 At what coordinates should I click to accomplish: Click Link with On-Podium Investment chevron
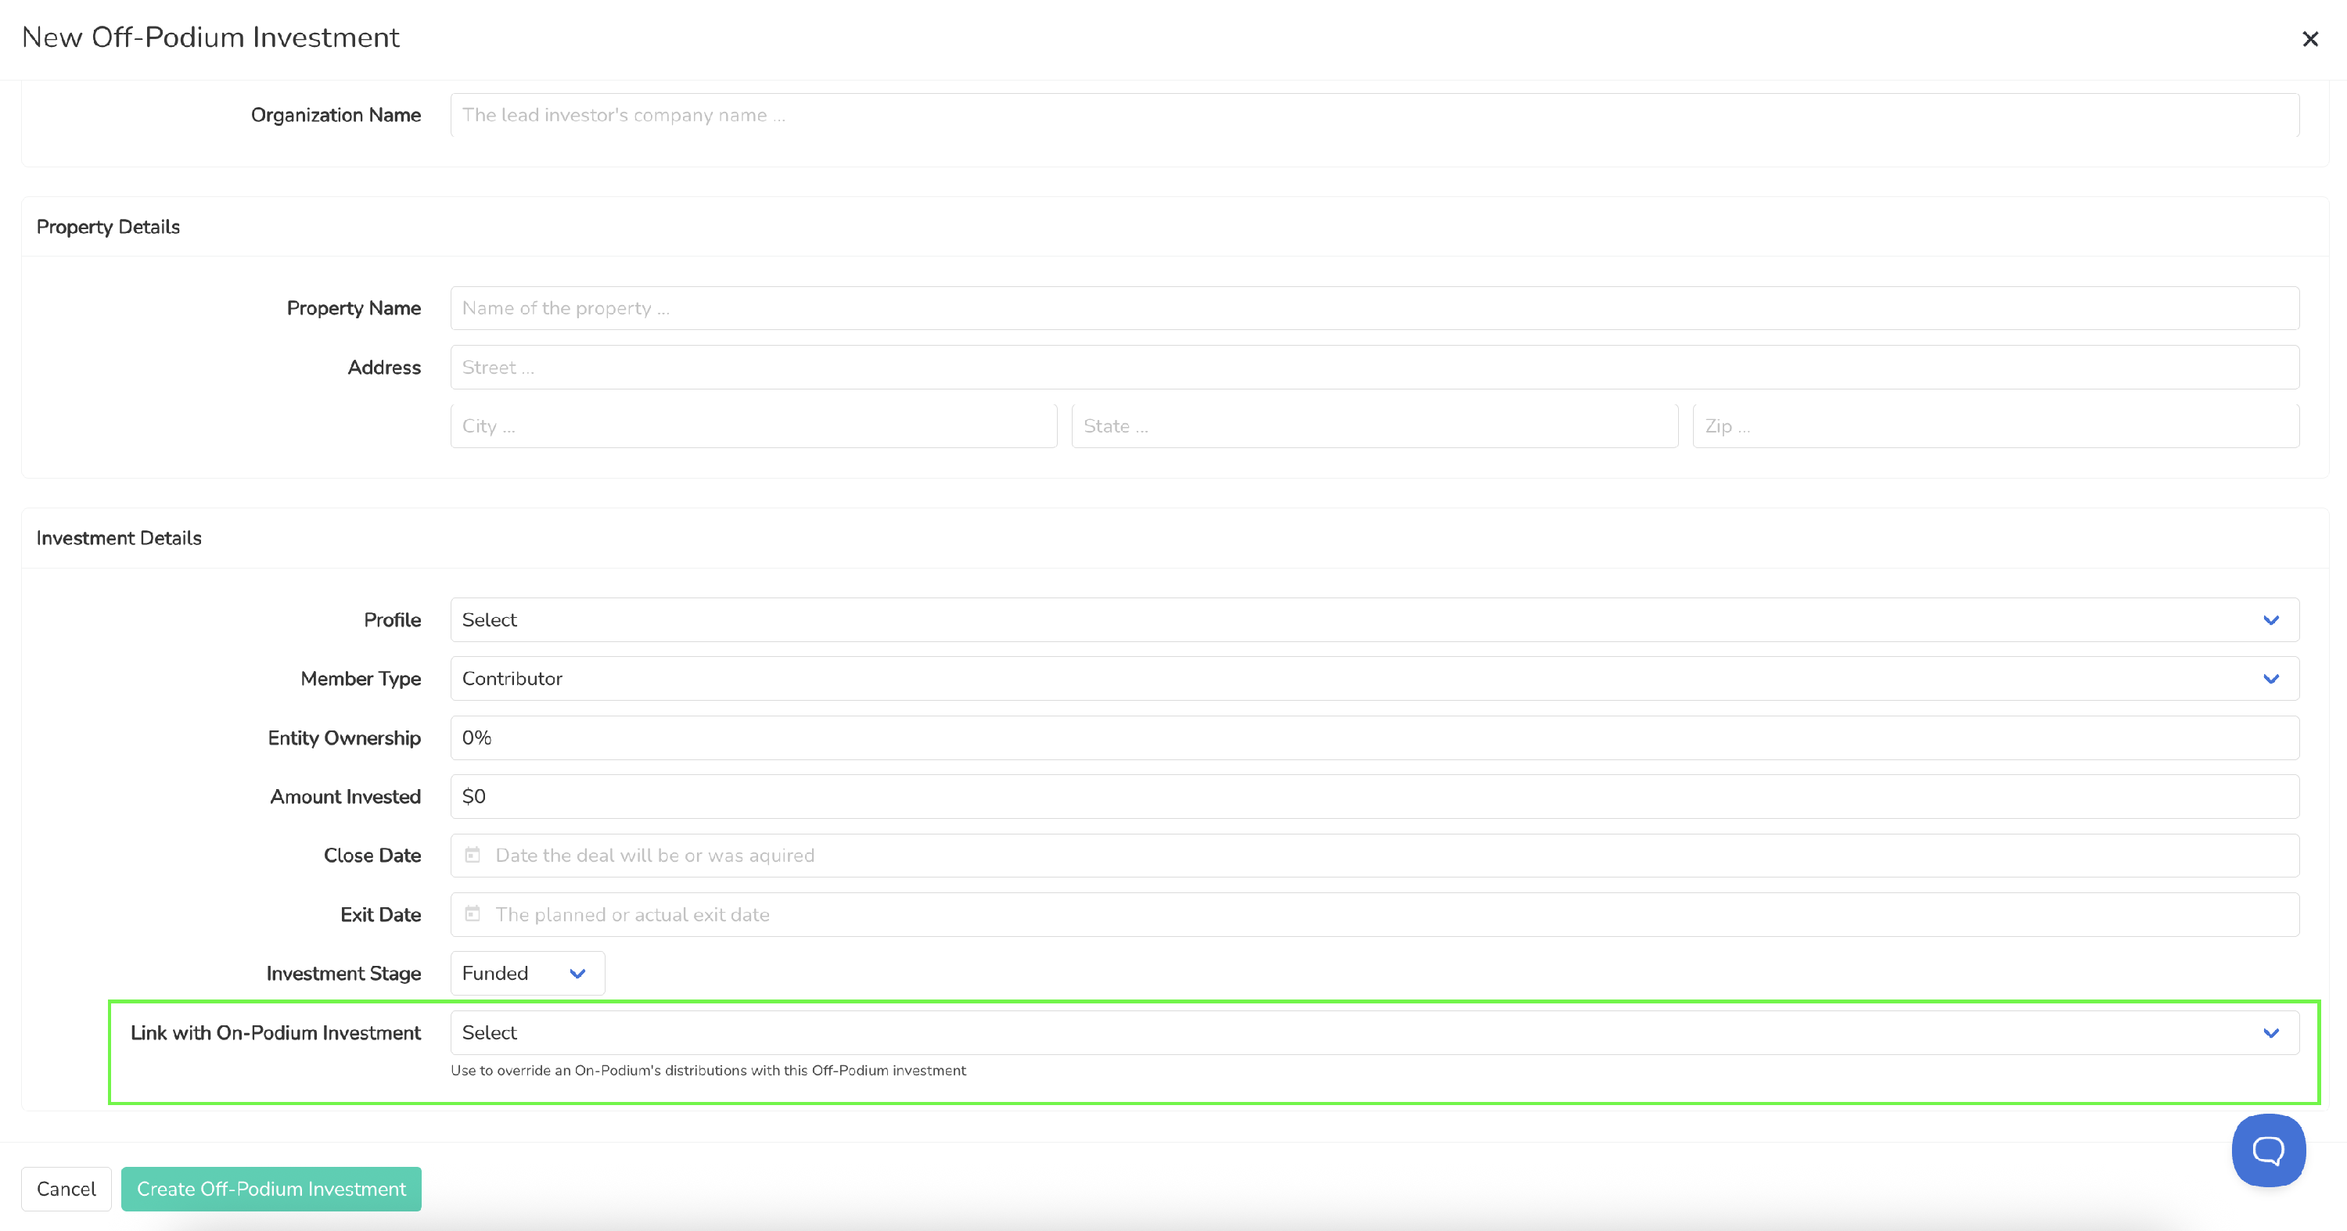coord(2270,1032)
